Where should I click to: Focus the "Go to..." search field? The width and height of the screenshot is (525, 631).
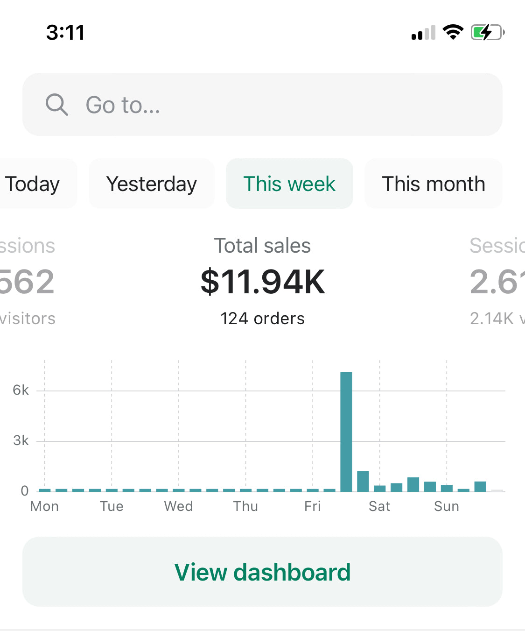[x=280, y=105]
